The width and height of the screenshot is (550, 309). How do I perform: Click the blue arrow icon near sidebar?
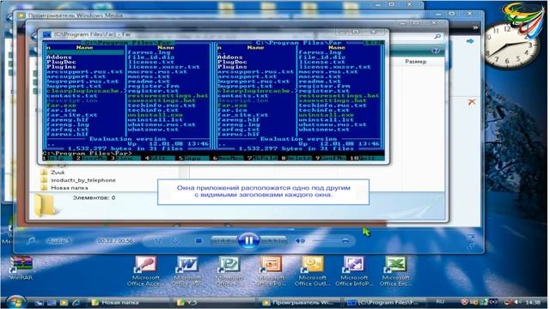(x=470, y=41)
